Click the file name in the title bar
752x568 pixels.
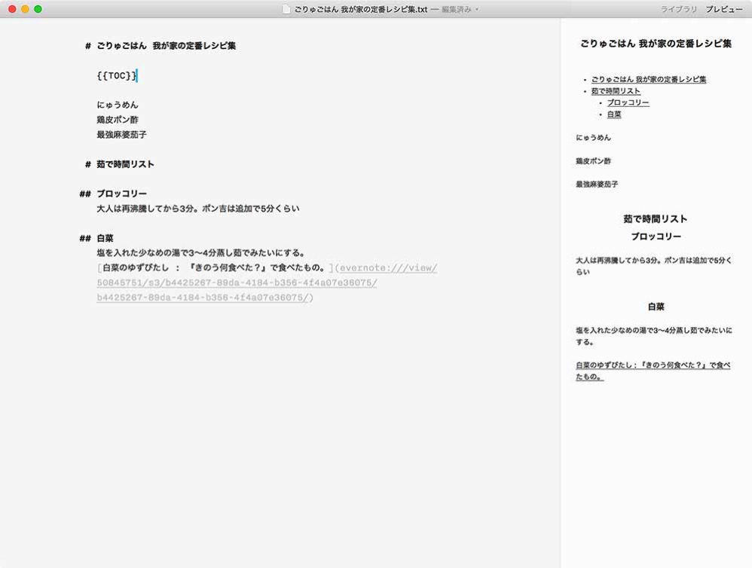pos(360,9)
